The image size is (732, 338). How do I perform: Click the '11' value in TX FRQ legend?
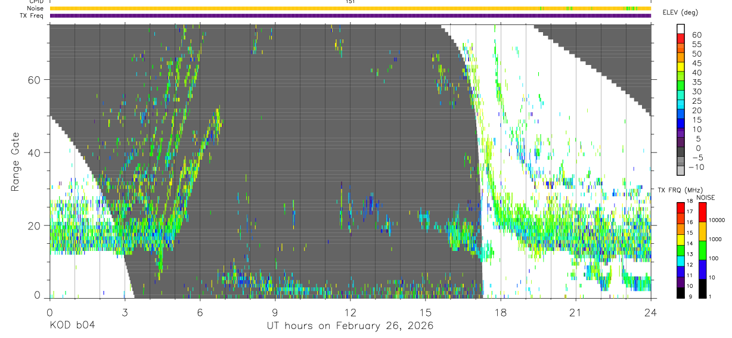point(690,275)
